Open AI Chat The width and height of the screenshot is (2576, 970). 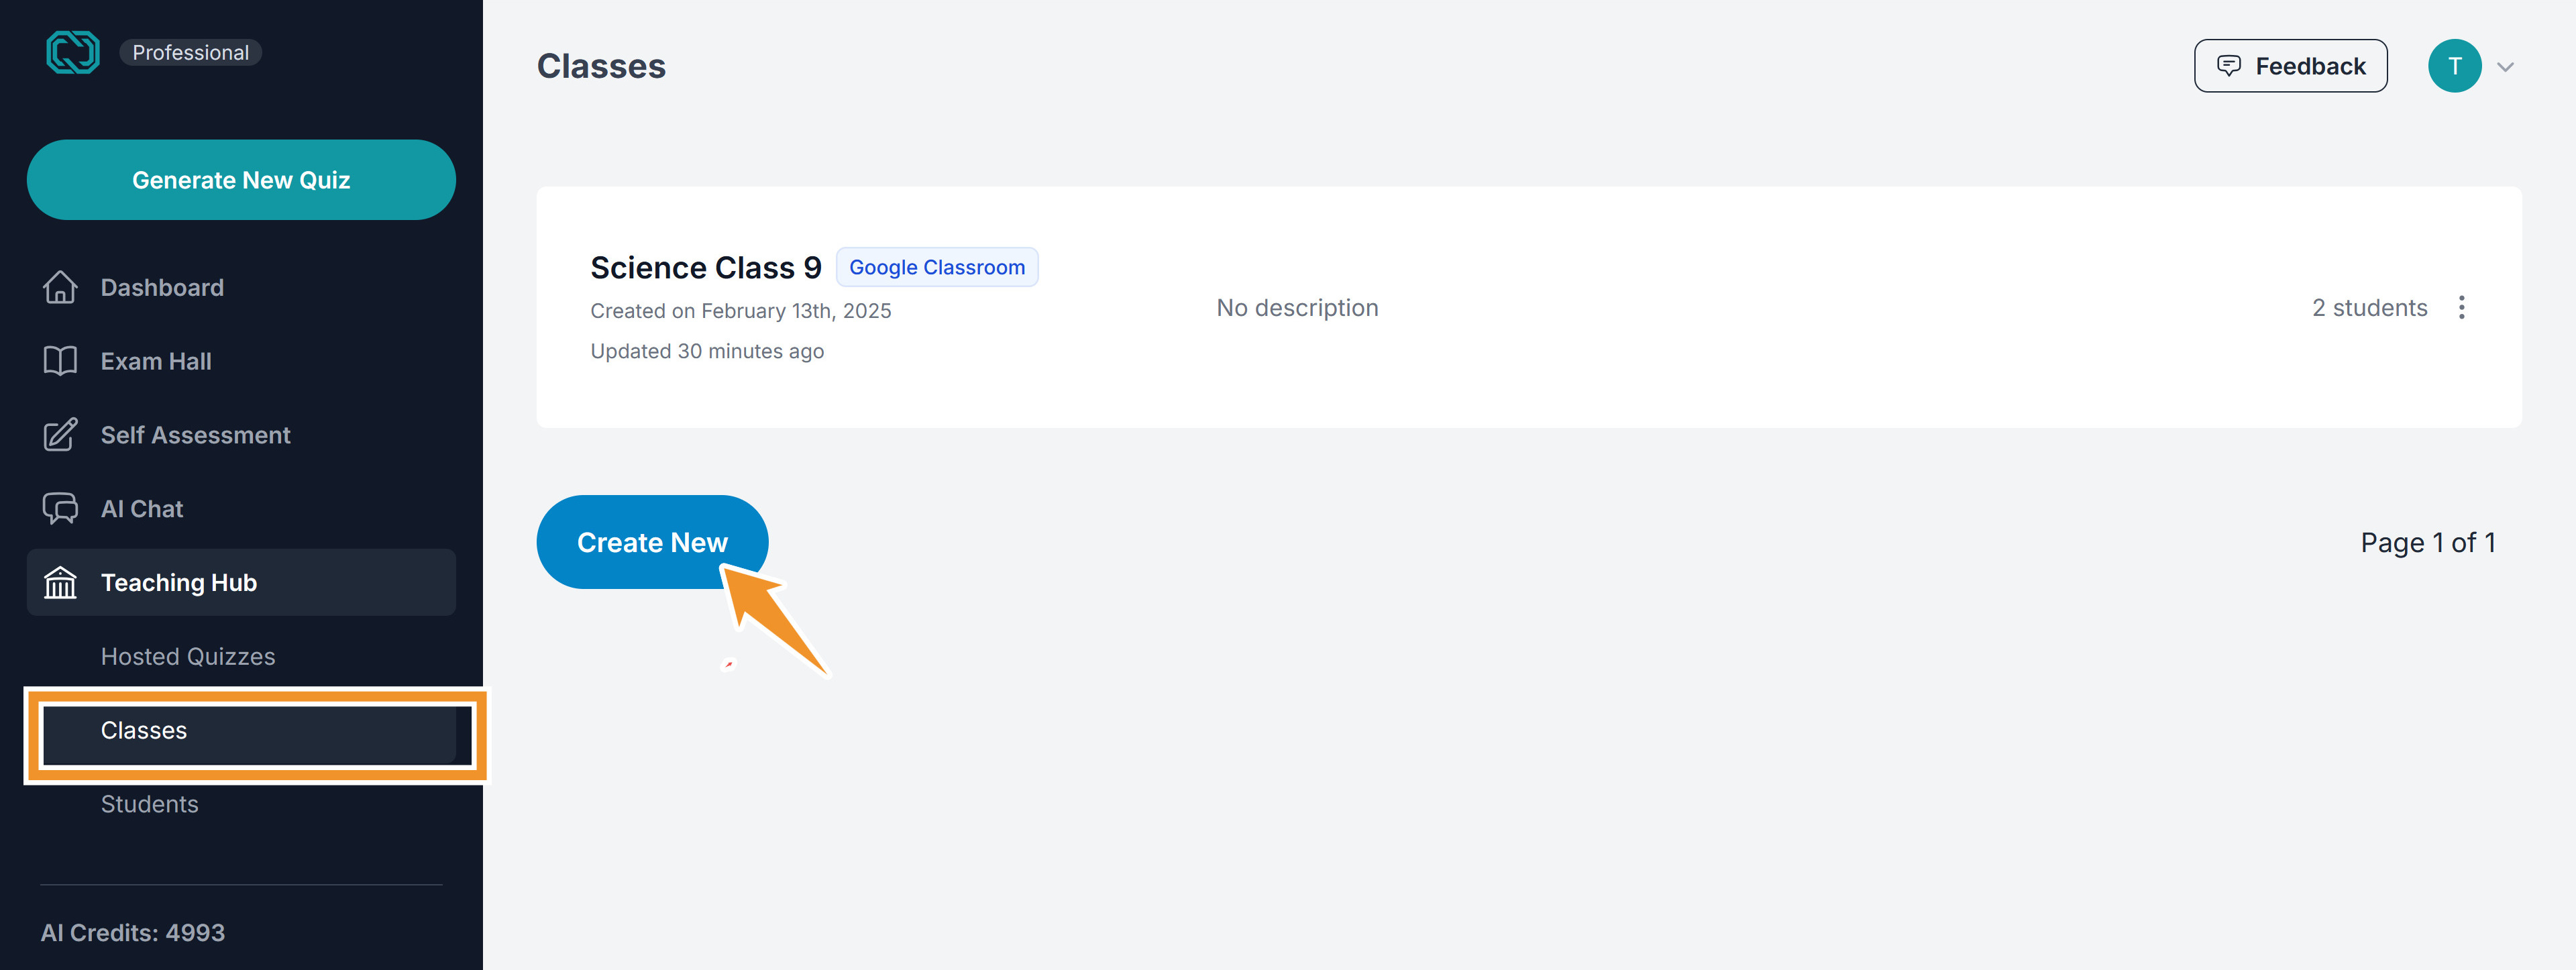click(x=241, y=509)
